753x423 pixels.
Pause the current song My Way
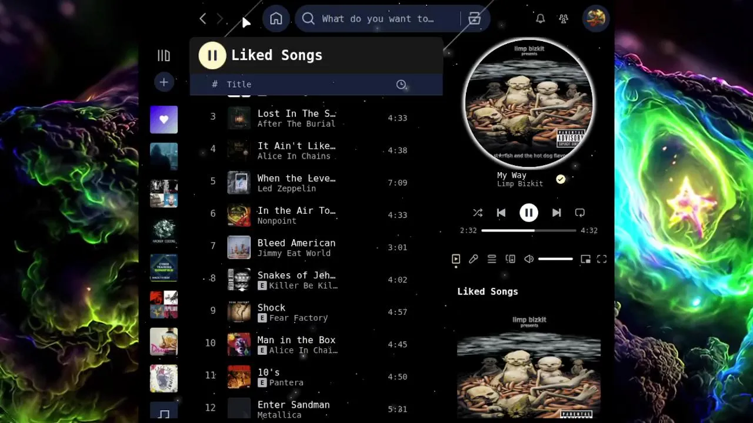tap(529, 213)
